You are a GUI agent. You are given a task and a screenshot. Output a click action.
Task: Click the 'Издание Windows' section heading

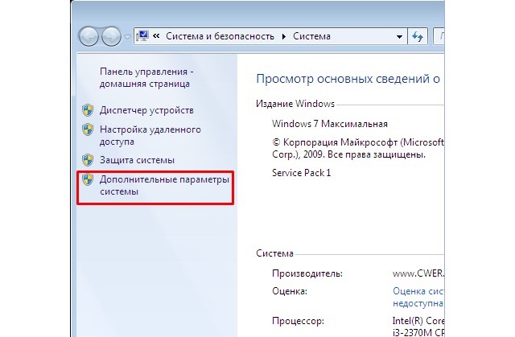click(295, 104)
